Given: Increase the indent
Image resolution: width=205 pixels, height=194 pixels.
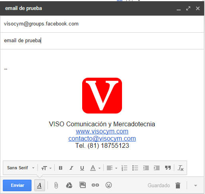Looking at the screenshot, I should tap(157, 168).
